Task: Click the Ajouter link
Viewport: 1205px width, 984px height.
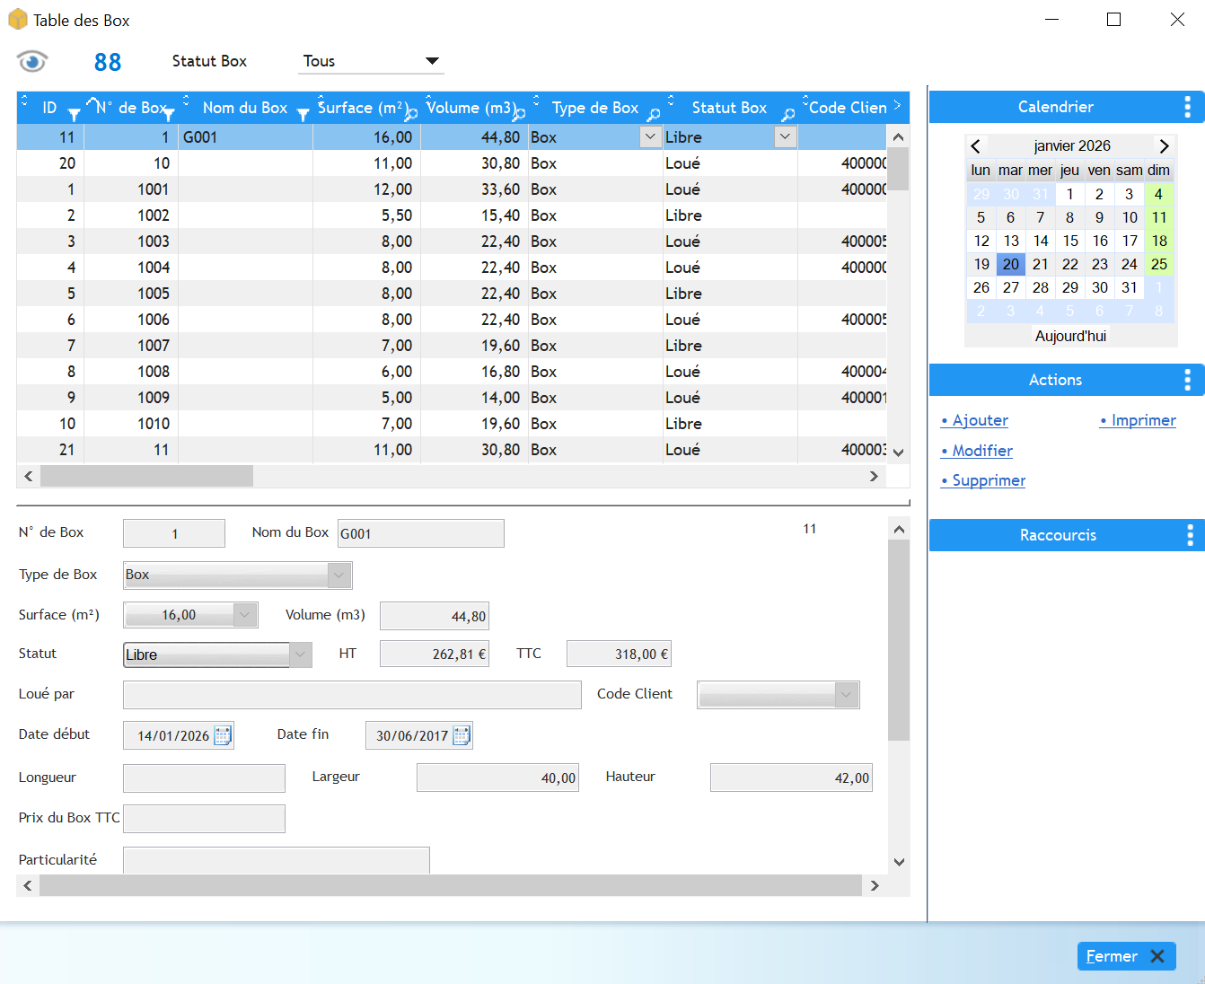Action: click(x=980, y=420)
